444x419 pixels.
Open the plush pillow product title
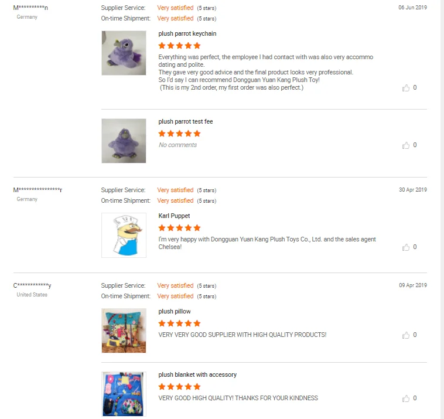[175, 311]
